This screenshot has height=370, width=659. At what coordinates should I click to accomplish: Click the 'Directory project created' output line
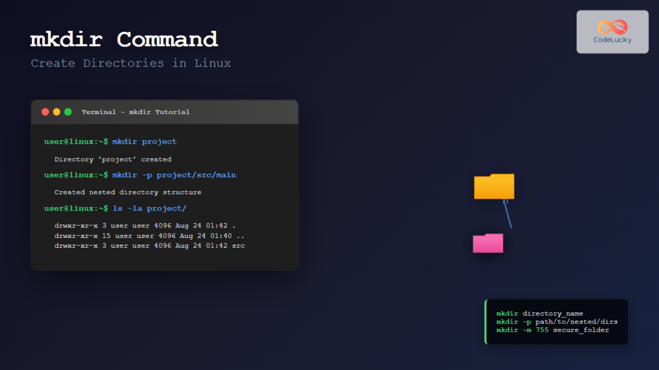105,159
